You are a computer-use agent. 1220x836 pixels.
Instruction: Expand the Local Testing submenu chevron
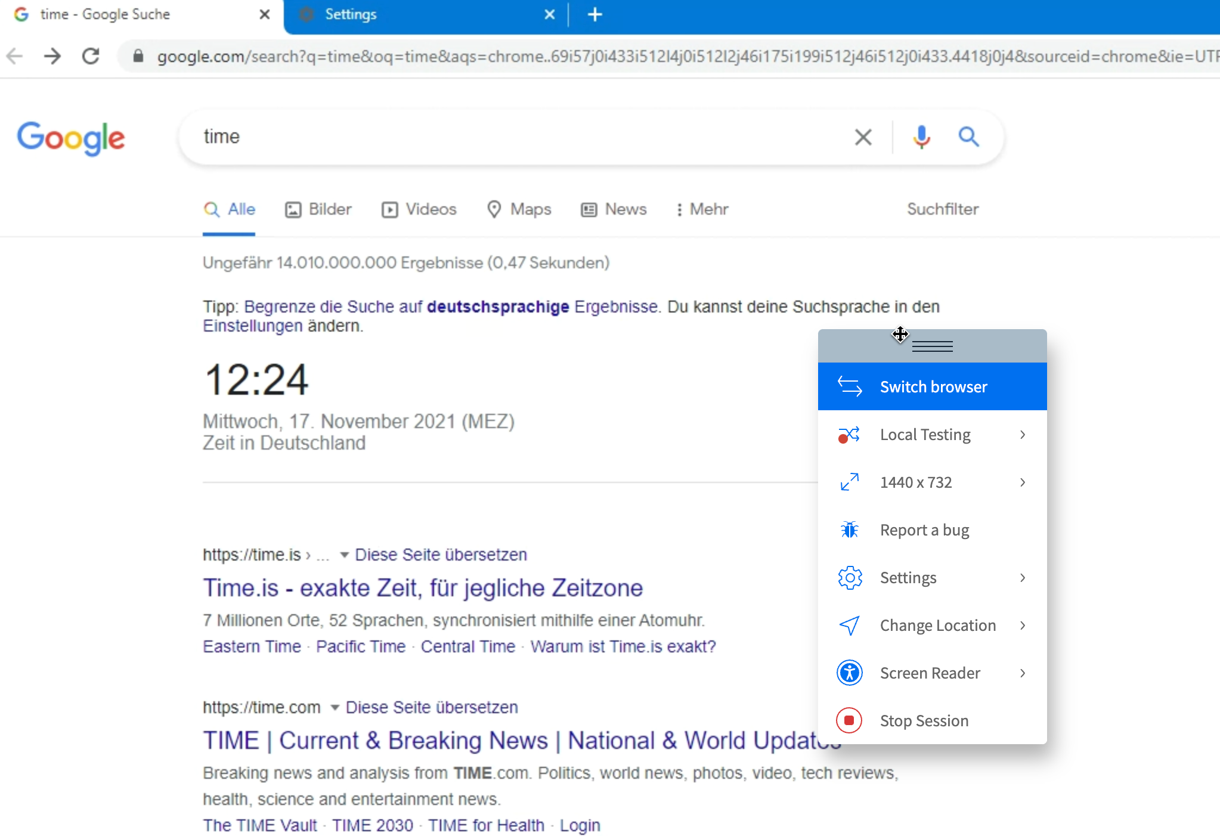(1023, 435)
